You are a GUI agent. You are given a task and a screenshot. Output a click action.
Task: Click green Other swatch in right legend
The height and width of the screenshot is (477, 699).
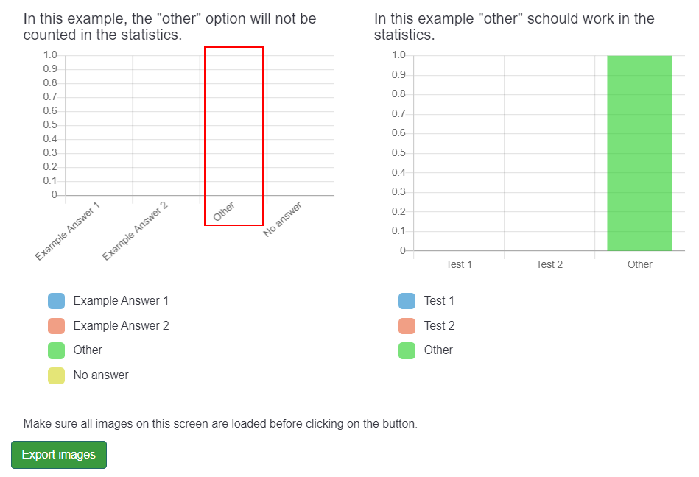407,350
